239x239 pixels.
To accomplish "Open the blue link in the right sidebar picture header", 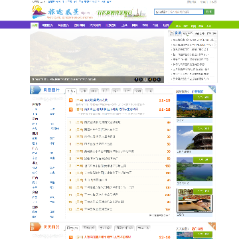I will coord(197,92).
